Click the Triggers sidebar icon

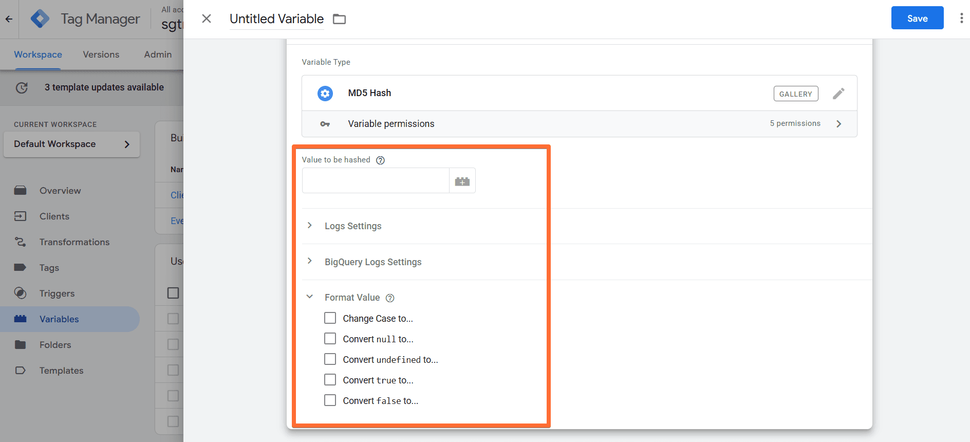[21, 293]
